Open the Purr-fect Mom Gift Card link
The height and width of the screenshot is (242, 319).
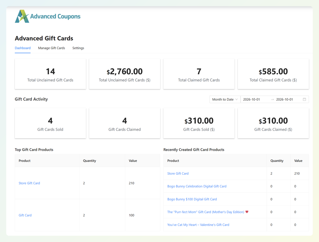(x=206, y=212)
